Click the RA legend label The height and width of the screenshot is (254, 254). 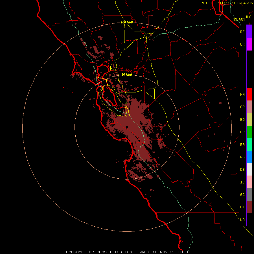[242, 145]
